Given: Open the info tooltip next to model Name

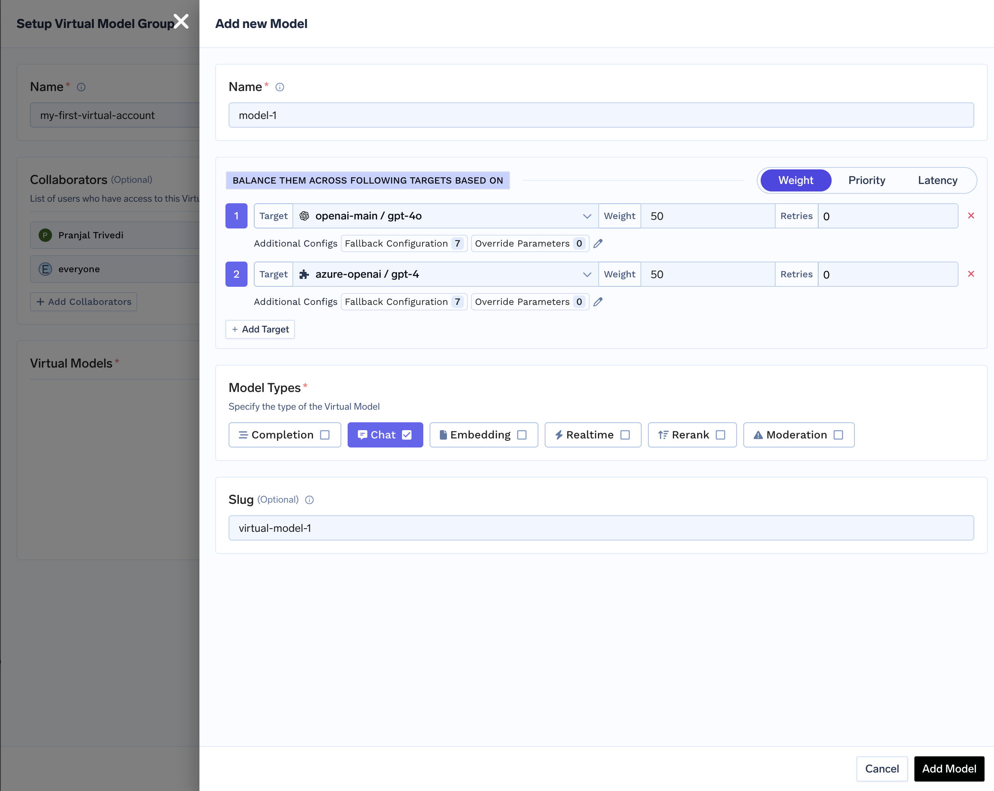Looking at the screenshot, I should coord(280,87).
